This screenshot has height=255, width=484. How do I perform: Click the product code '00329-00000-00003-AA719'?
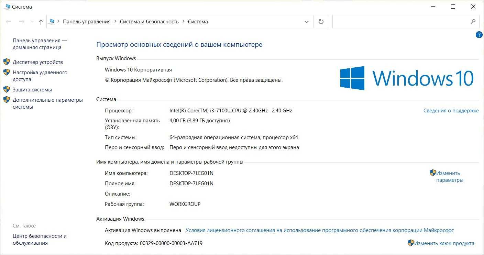171,243
